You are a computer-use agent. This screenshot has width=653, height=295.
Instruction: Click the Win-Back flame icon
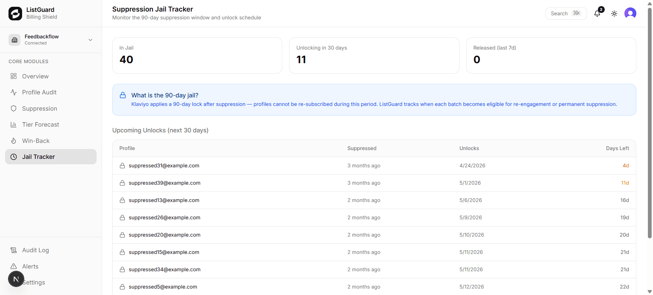(x=14, y=141)
